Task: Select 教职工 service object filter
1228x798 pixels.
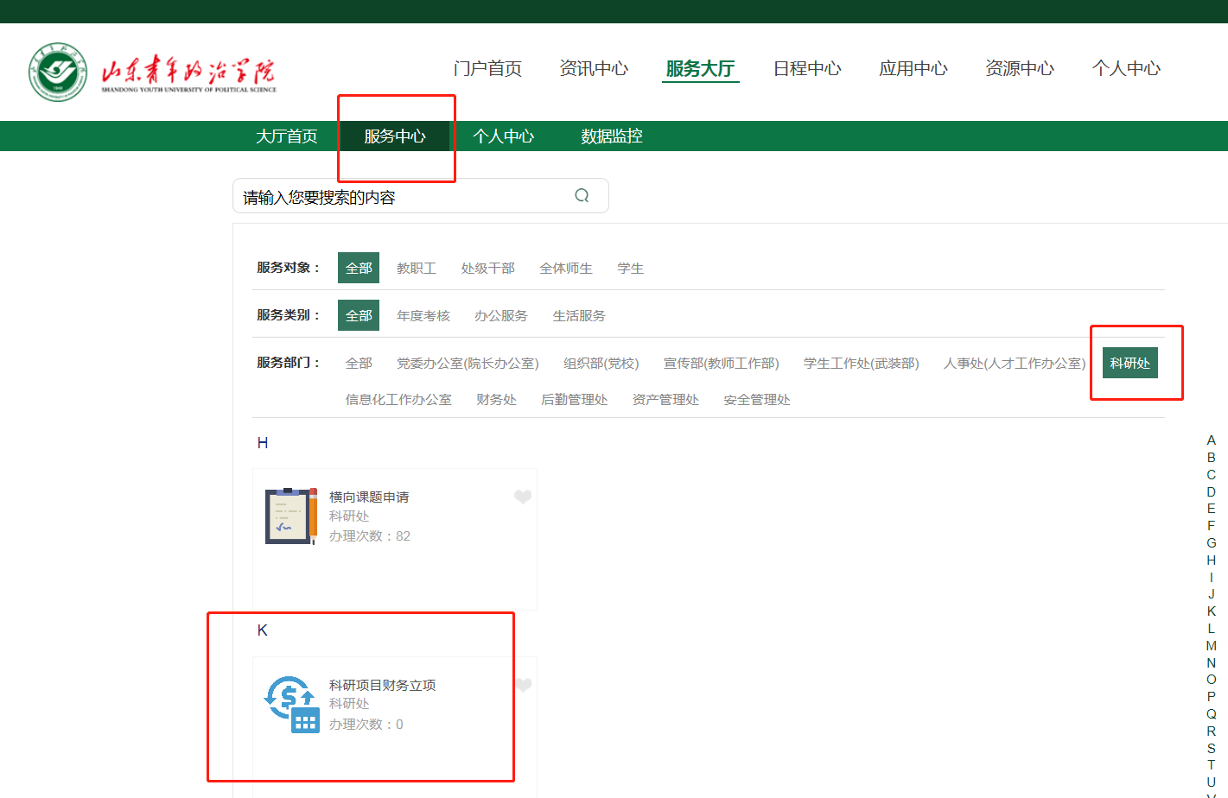Action: pyautogui.click(x=416, y=269)
